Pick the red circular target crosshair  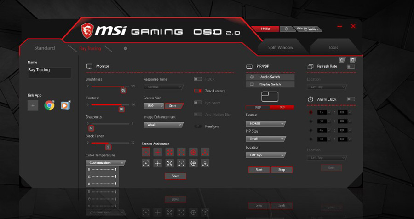(x=193, y=152)
